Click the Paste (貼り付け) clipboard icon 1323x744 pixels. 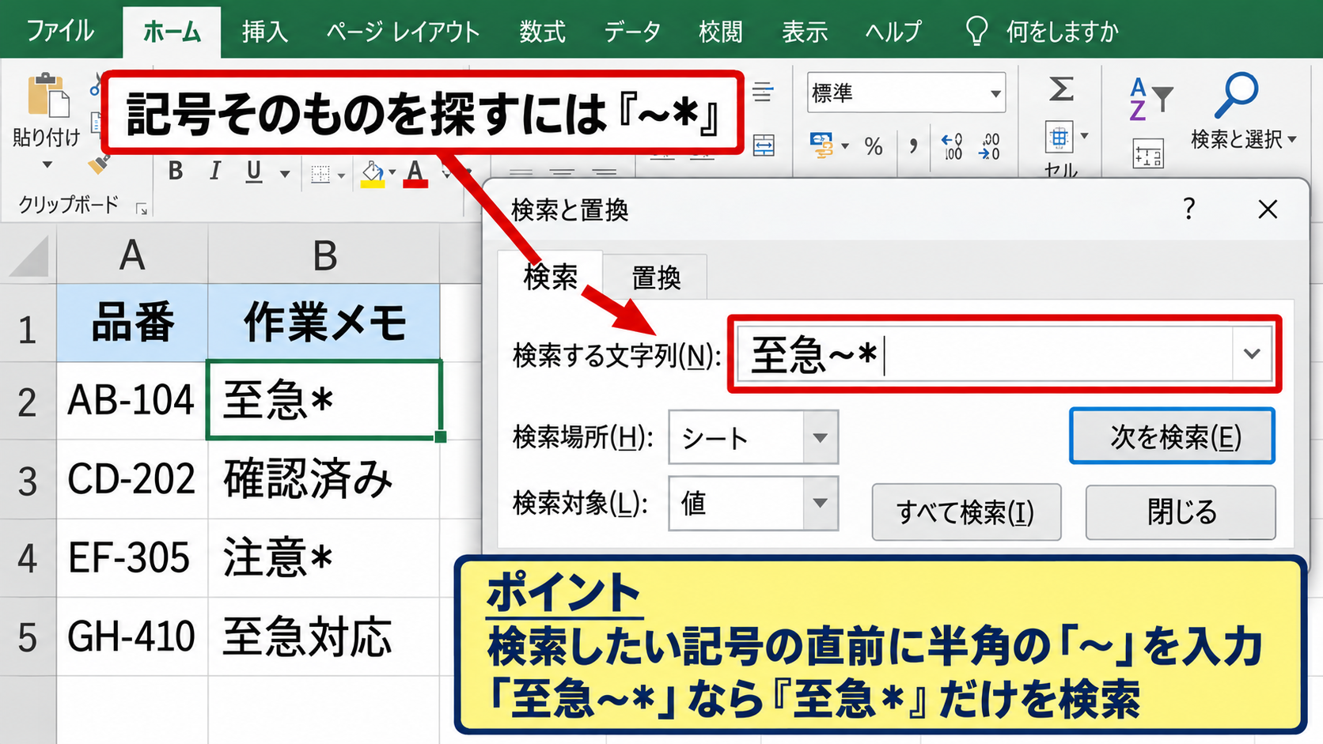[x=47, y=96]
